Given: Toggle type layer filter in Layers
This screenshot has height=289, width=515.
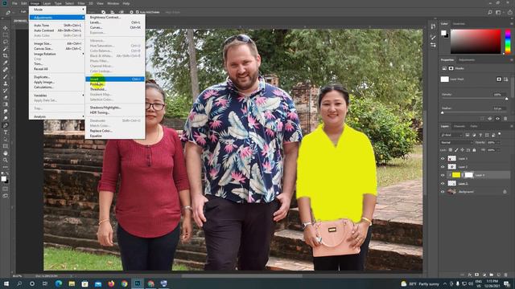Looking at the screenshot, I should coord(480,135).
